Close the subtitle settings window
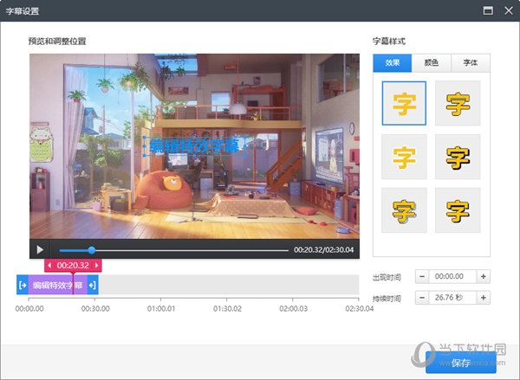The width and height of the screenshot is (520, 380). tap(509, 10)
